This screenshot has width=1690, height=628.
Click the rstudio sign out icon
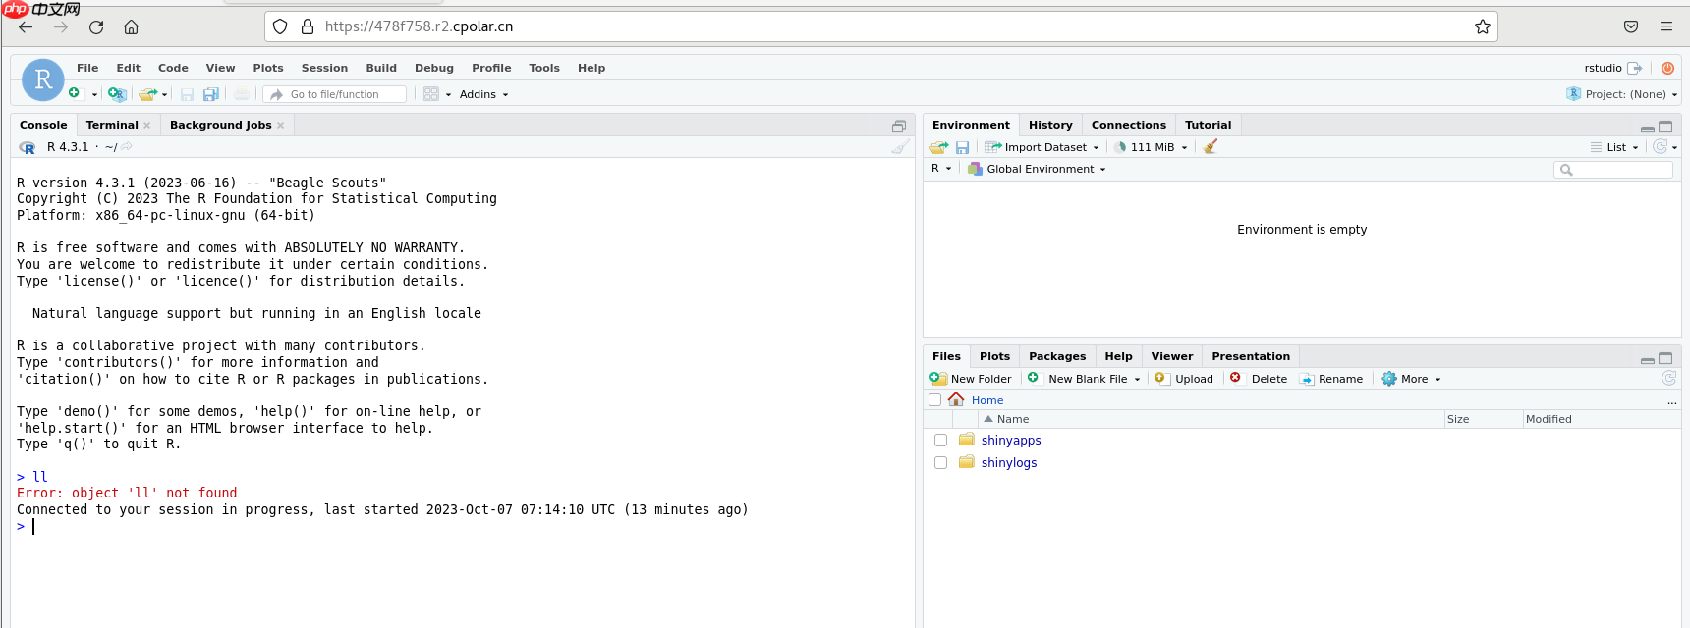1635,68
